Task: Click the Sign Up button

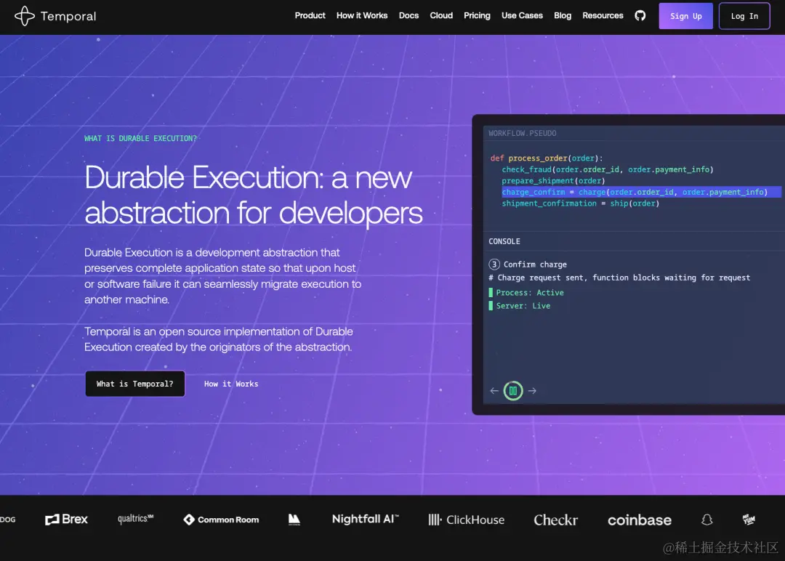Action: (685, 16)
